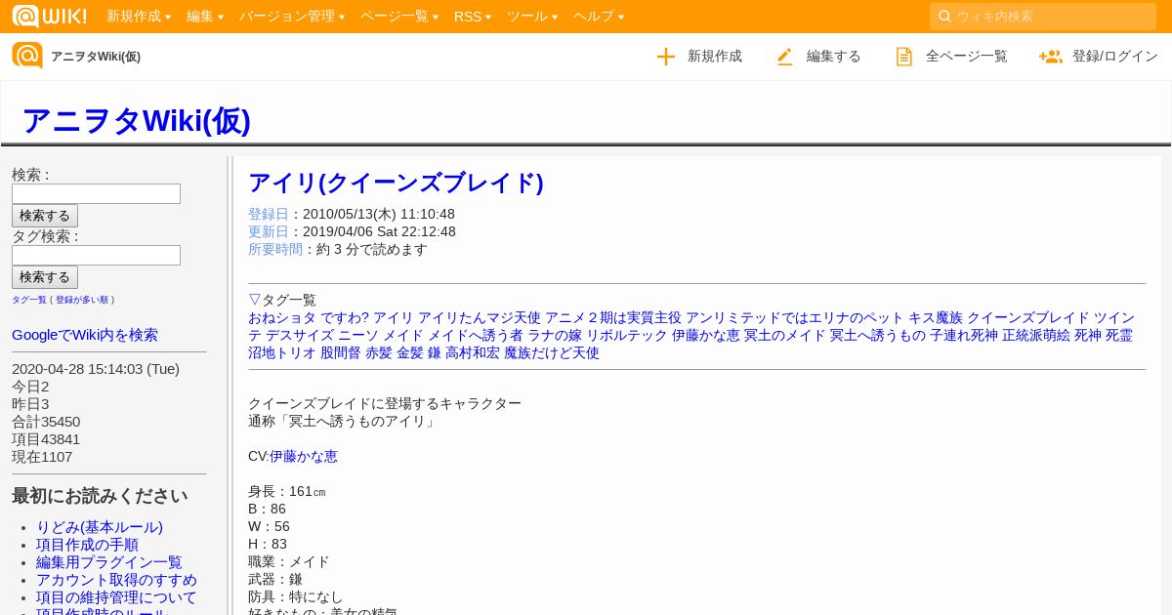Image resolution: width=1172 pixels, height=615 pixels.
Task: Click the アニメ２期は実質主役 tag
Action: click(613, 317)
